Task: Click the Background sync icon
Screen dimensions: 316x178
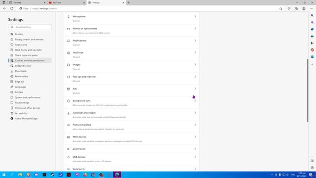Action: (x=68, y=101)
